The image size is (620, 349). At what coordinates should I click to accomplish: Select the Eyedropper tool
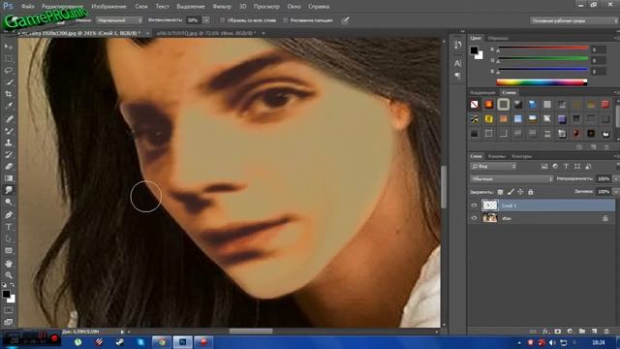coord(9,106)
